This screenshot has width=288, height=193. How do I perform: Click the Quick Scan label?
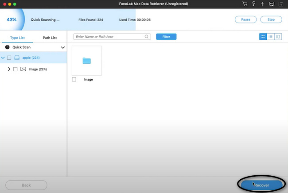pyautogui.click(x=22, y=47)
